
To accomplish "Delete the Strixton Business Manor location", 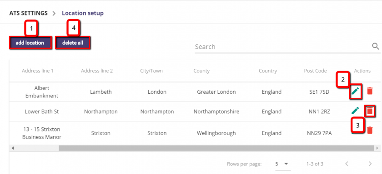I will [370, 130].
